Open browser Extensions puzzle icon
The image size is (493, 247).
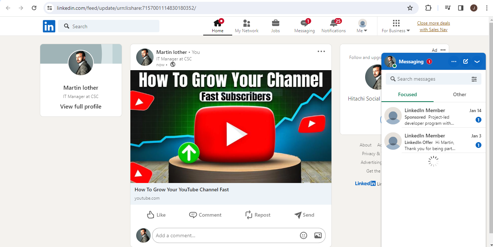428,8
